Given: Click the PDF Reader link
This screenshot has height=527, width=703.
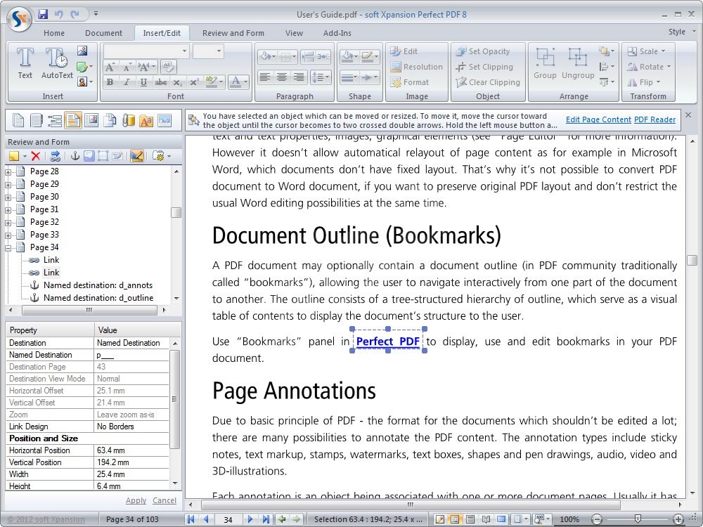Looking at the screenshot, I should click(654, 119).
